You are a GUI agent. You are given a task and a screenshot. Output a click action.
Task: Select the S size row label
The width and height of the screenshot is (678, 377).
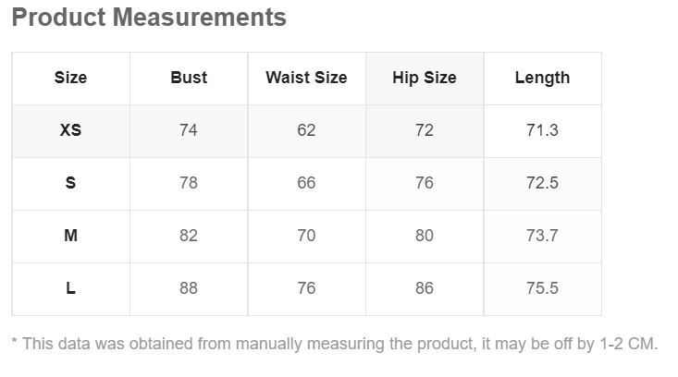coord(70,183)
